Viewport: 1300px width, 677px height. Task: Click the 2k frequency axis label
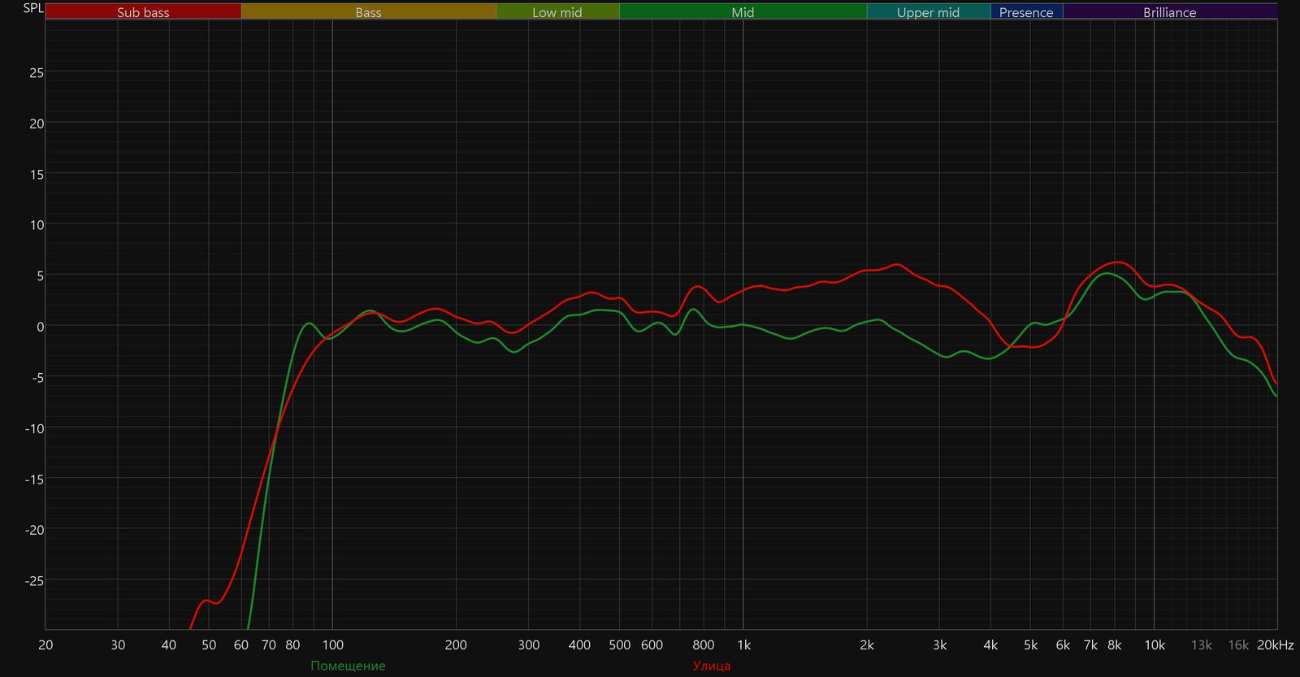(867, 644)
